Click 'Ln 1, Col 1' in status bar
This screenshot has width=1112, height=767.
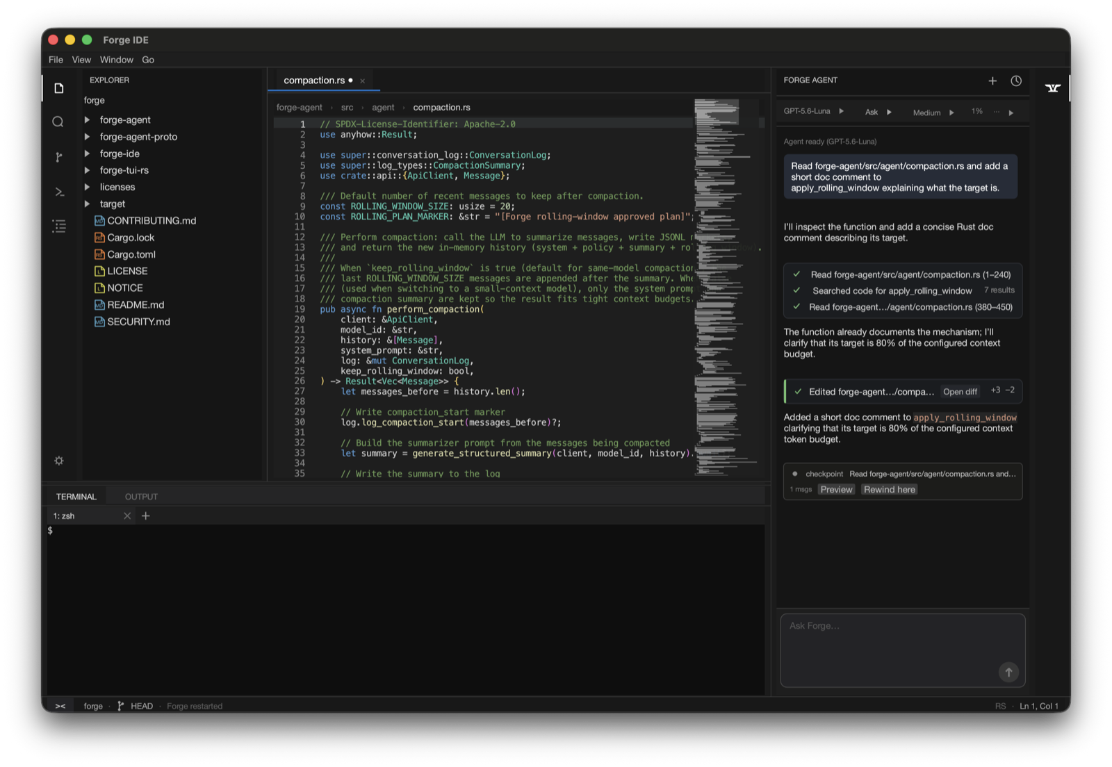click(x=1039, y=706)
